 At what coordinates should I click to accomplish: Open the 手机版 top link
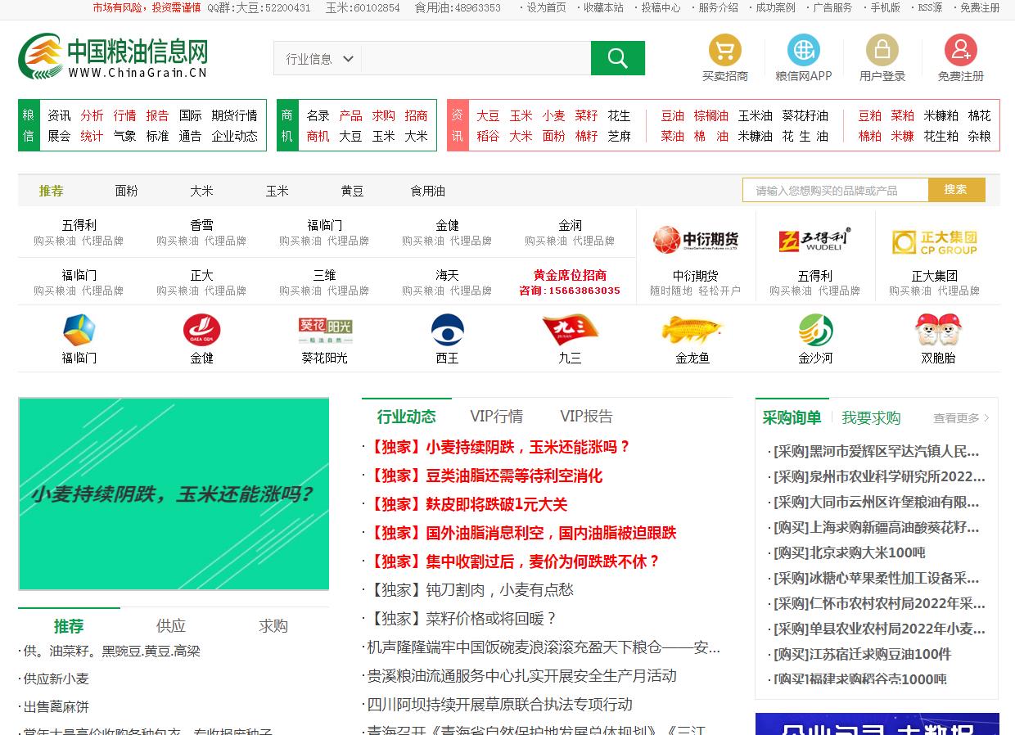(885, 7)
